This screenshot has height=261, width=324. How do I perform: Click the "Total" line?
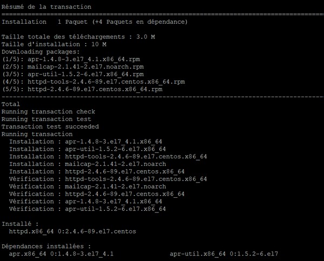[x=11, y=104]
